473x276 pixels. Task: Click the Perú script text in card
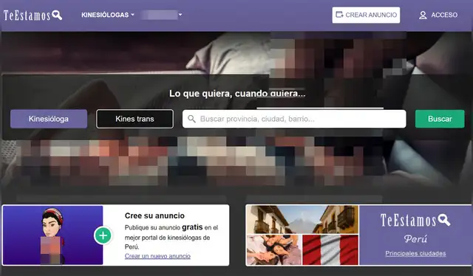coord(415,239)
